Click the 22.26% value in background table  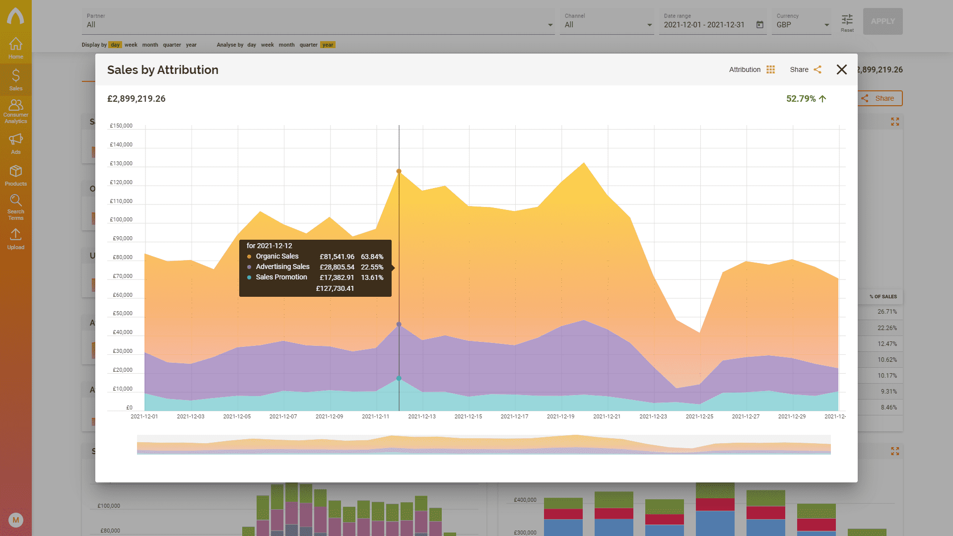887,328
